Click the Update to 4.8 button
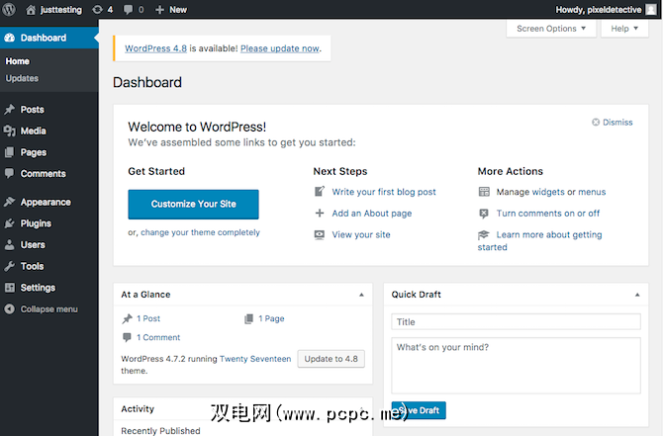This screenshot has height=436, width=663. 331,359
